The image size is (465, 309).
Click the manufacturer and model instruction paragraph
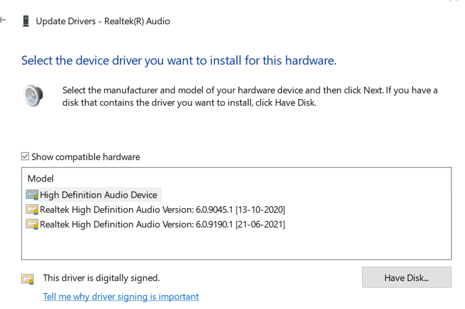point(249,96)
